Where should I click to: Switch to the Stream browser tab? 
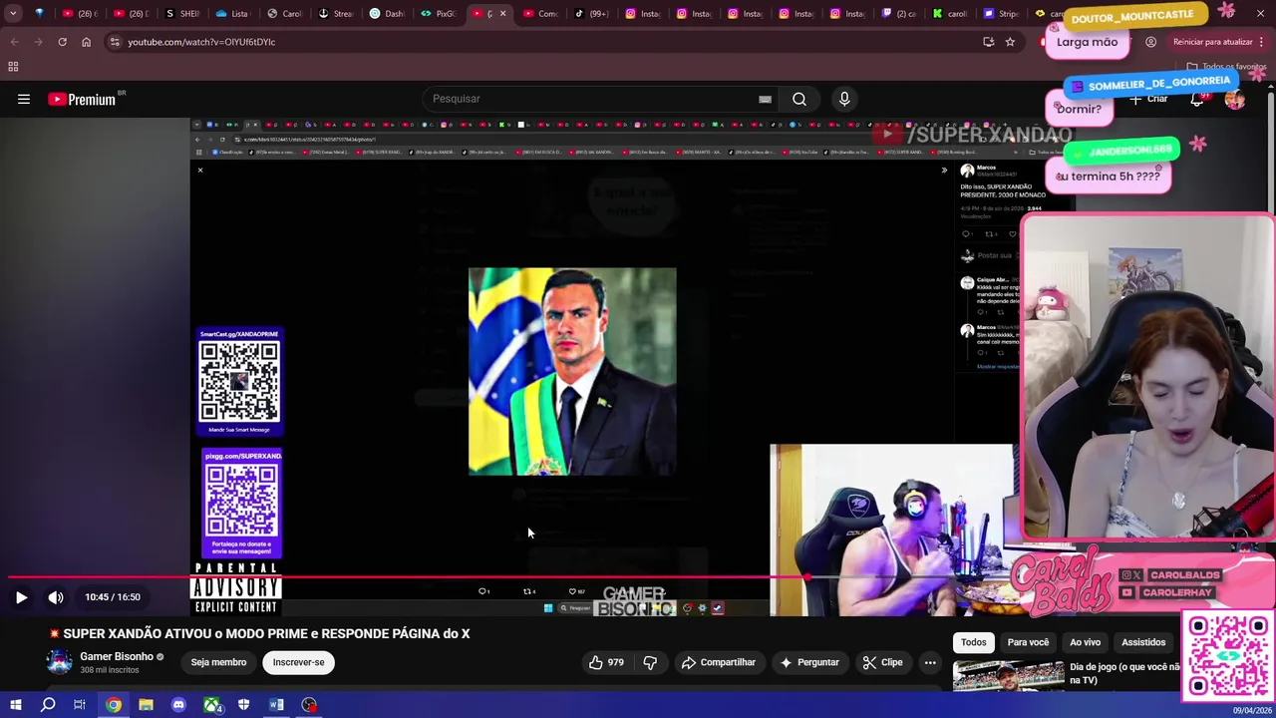pos(335,14)
